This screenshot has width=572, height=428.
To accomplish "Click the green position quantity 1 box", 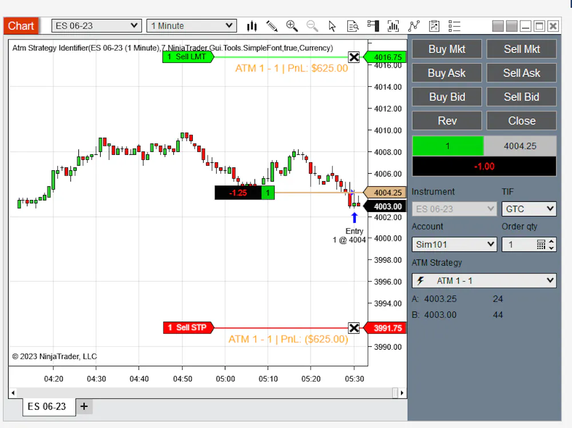I will coord(448,146).
